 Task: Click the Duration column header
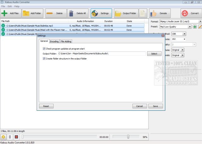[109, 21]
